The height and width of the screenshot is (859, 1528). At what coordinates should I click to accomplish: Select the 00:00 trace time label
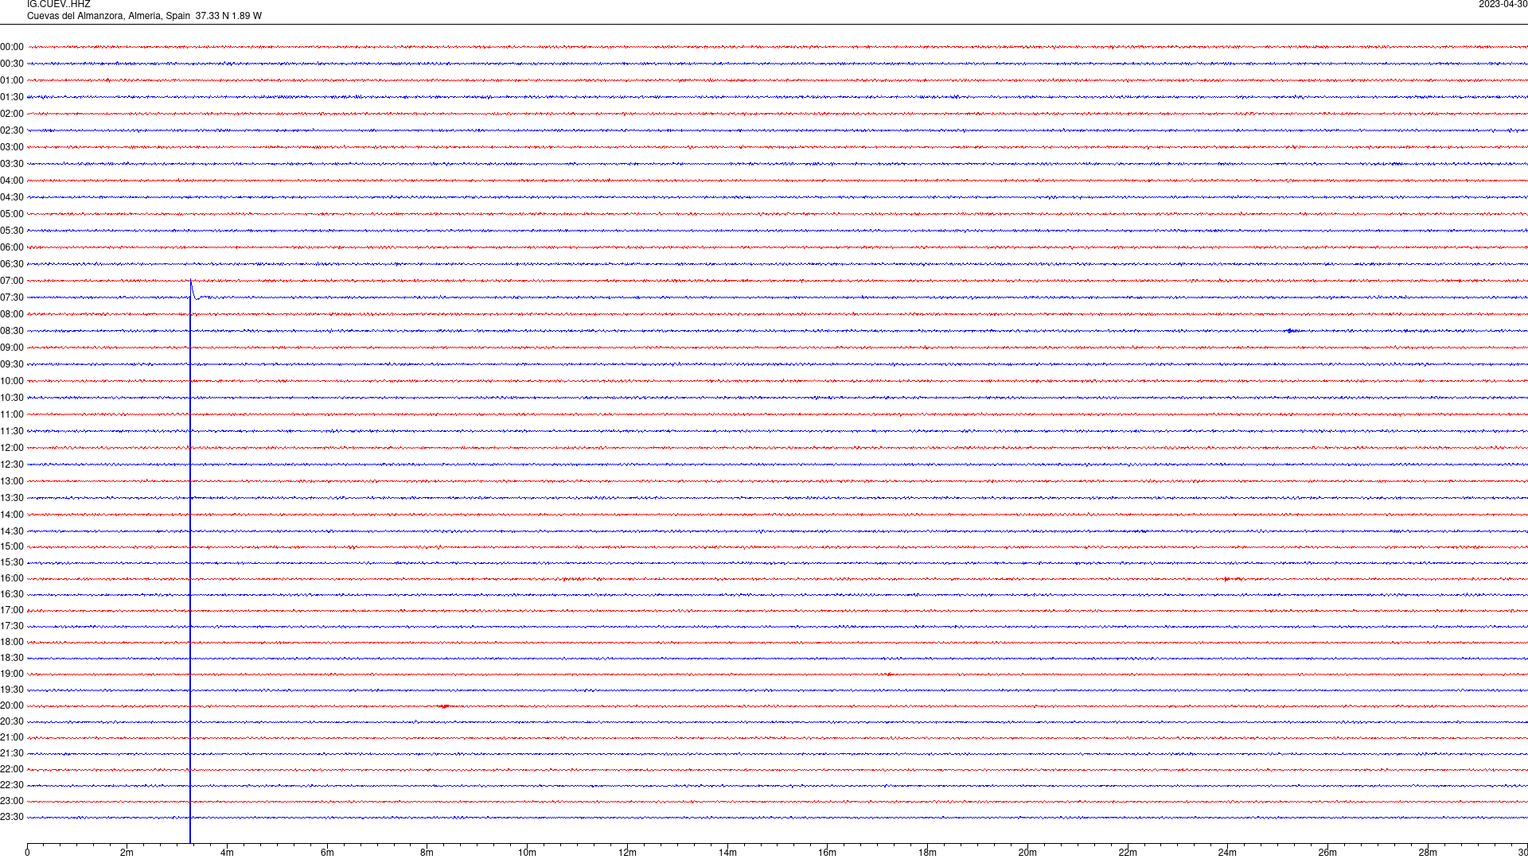(12, 47)
